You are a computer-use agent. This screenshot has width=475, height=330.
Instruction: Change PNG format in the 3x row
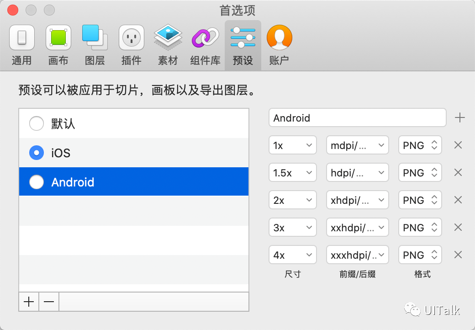pos(420,227)
